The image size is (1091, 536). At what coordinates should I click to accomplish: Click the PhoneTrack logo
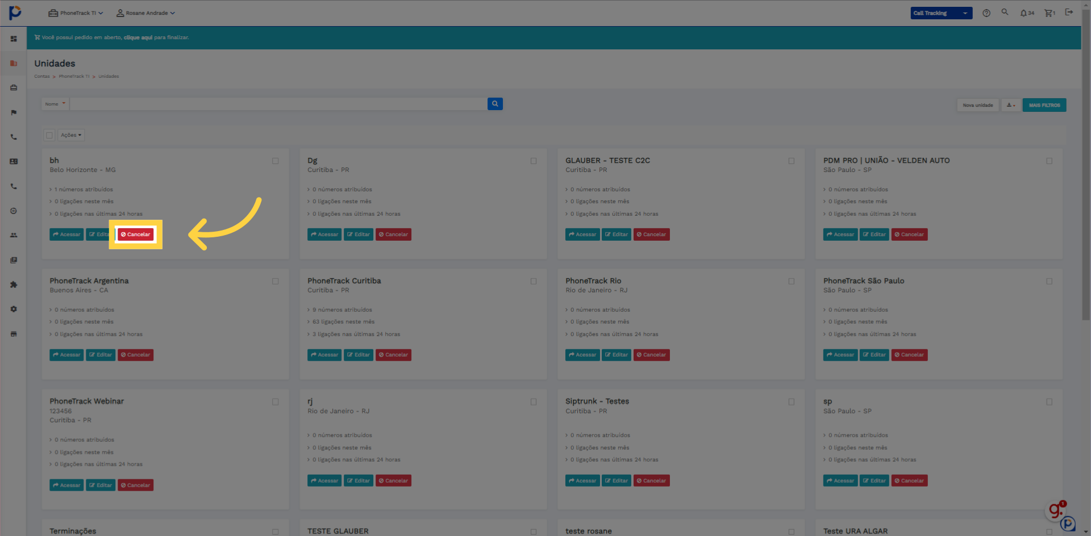(15, 12)
